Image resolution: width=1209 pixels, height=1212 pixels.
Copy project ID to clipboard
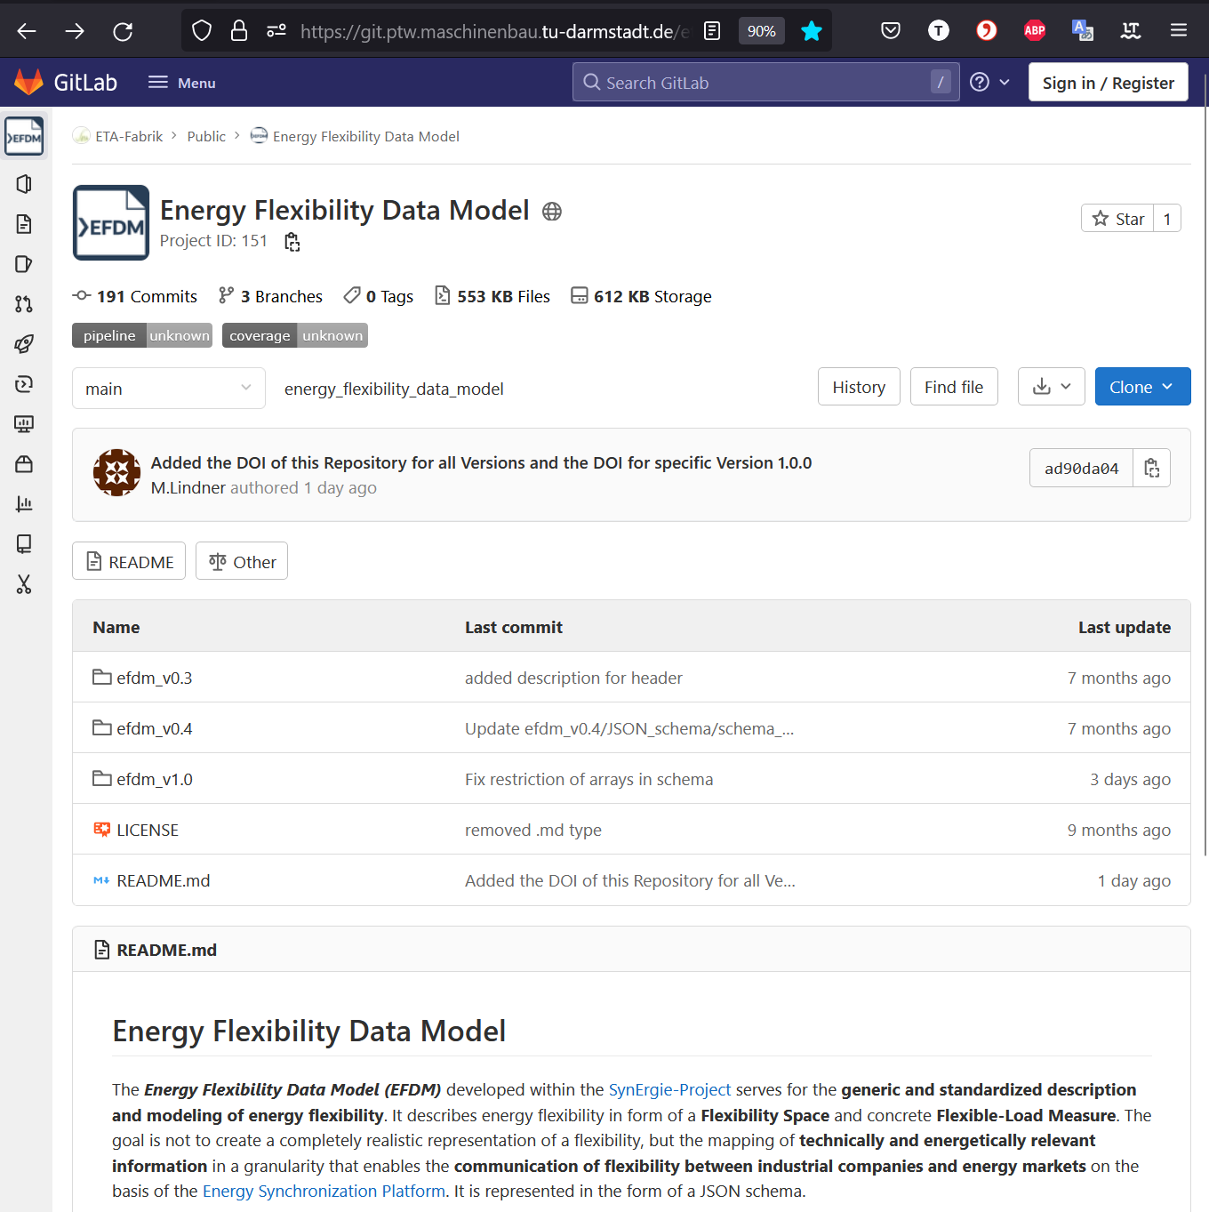(292, 242)
